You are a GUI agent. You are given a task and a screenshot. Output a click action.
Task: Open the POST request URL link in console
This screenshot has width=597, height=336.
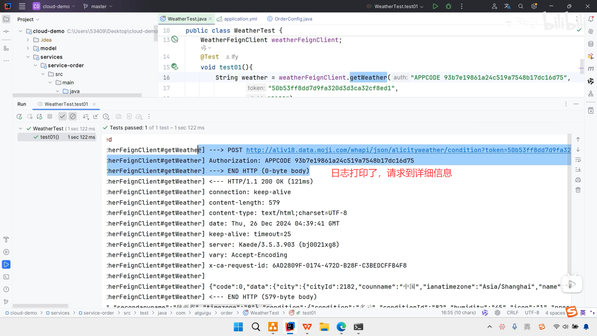[x=342, y=150]
